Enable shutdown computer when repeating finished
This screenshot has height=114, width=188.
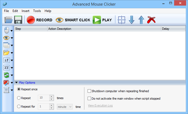tap(89, 91)
